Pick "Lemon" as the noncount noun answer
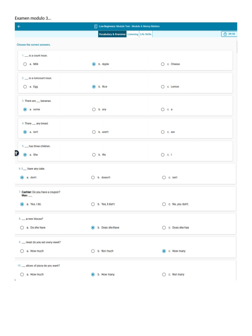The height and width of the screenshot is (336, 252). 163,87
